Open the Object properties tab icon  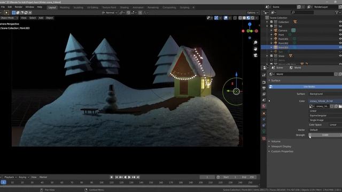point(264,114)
